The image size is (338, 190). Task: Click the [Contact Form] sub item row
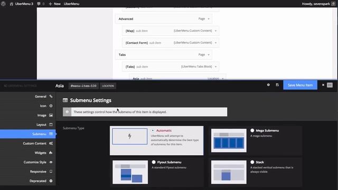point(171,43)
